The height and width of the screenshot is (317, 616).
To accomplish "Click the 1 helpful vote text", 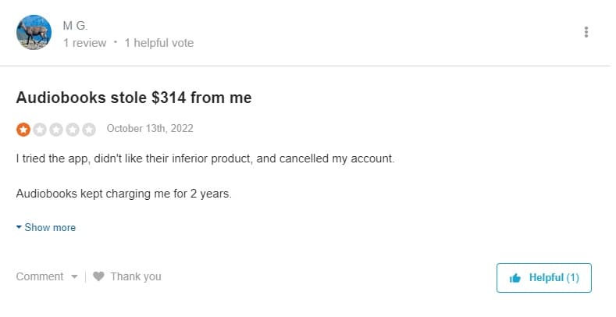I will pyautogui.click(x=158, y=43).
